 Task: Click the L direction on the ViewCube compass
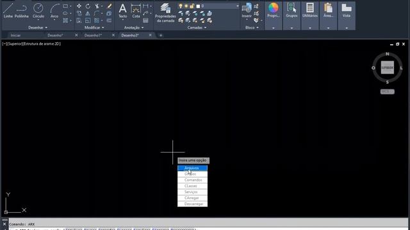coord(401,68)
